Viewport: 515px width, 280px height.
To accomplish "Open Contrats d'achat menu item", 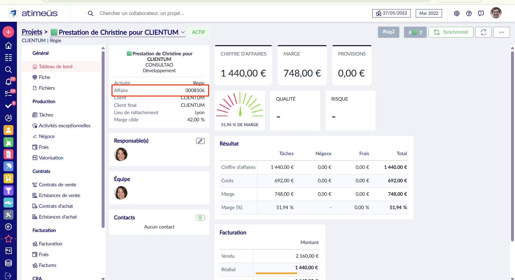I will tap(61, 206).
